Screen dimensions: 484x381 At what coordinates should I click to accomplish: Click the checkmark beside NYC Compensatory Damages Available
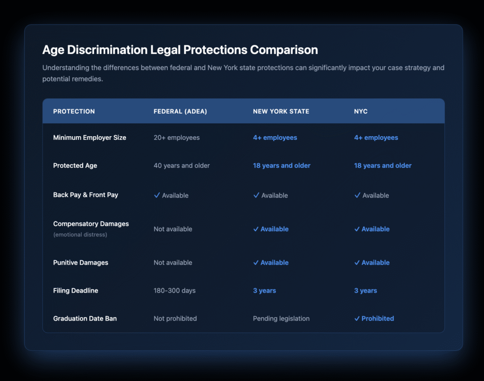click(358, 229)
